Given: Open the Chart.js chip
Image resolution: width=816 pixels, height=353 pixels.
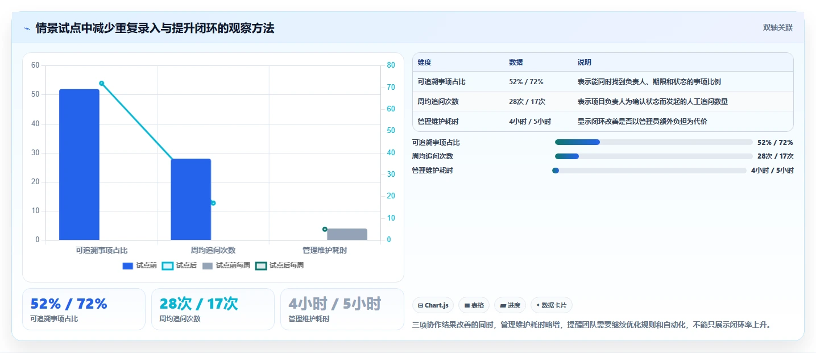Looking at the screenshot, I should (433, 305).
